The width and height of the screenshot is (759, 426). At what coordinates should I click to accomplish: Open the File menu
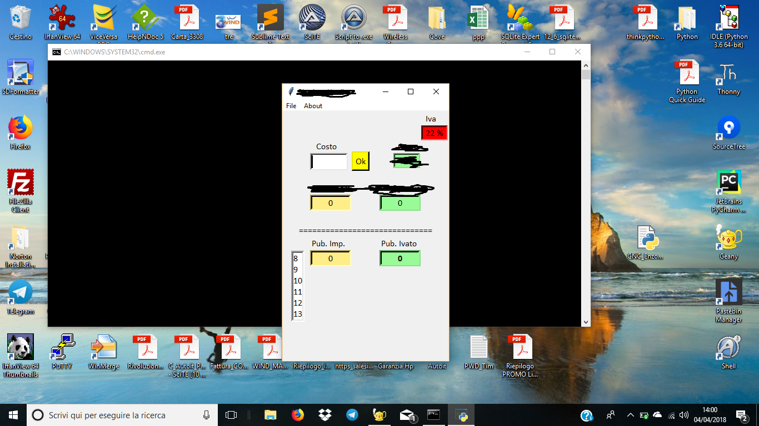click(291, 106)
